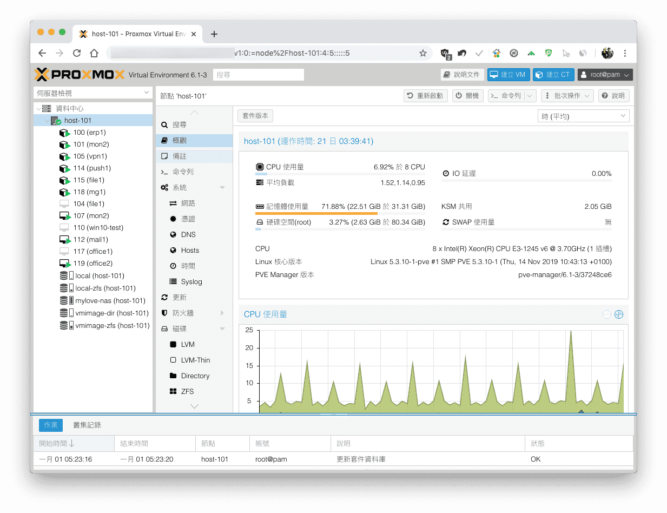
Task: Open the 命令列 shell dropdown arrow
Action: click(x=530, y=96)
